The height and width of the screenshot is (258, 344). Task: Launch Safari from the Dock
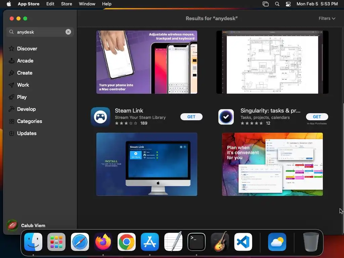(x=80, y=242)
